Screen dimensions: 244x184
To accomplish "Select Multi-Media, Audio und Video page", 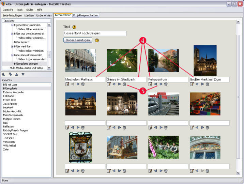I will (x=28, y=68).
